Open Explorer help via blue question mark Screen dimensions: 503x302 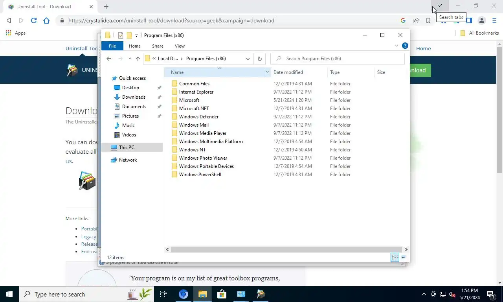[x=405, y=46]
